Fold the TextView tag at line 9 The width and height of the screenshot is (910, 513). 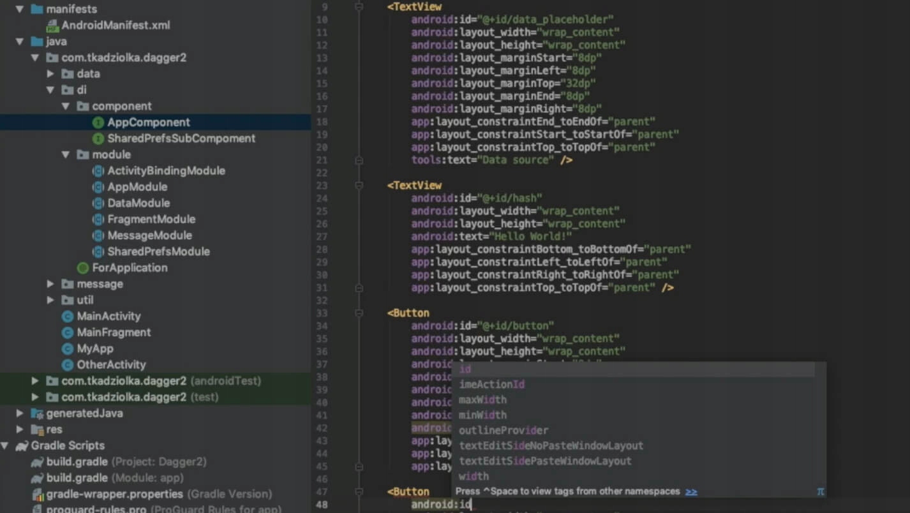(359, 7)
